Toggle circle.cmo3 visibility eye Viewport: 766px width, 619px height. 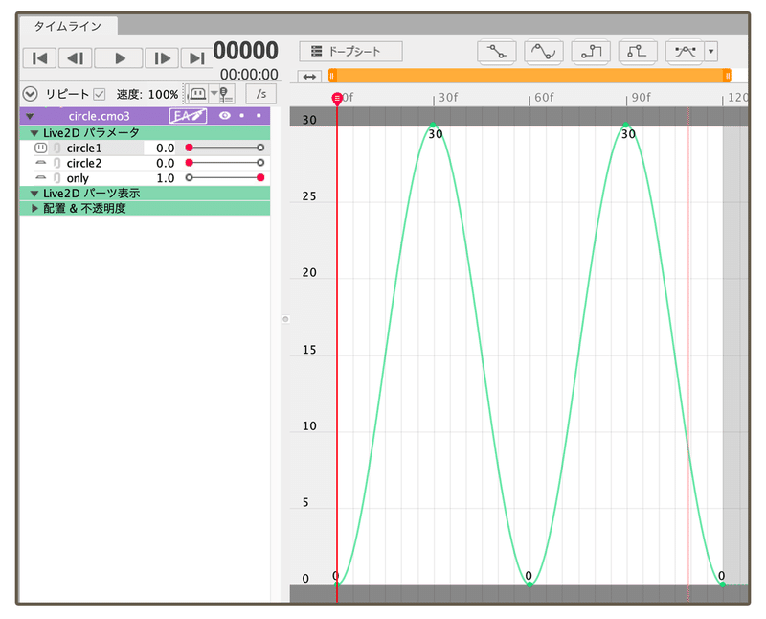[225, 115]
